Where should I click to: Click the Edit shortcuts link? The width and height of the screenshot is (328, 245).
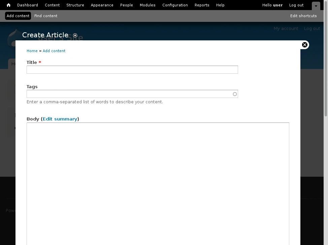click(303, 16)
